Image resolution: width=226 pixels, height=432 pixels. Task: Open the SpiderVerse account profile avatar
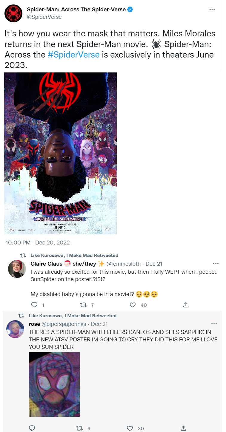tap(13, 13)
